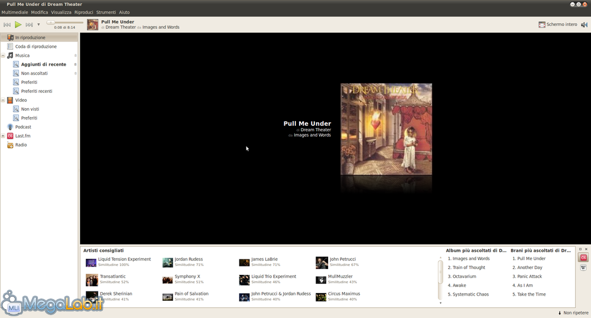
Task: Change the Non ripetere repeat mode
Action: click(573, 313)
